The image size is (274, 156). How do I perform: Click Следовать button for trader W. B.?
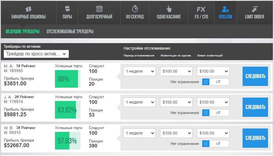pos(255,138)
